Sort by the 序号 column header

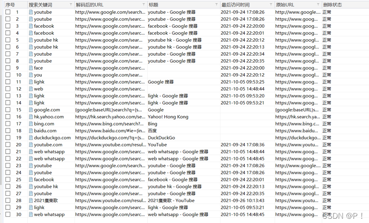10,5
